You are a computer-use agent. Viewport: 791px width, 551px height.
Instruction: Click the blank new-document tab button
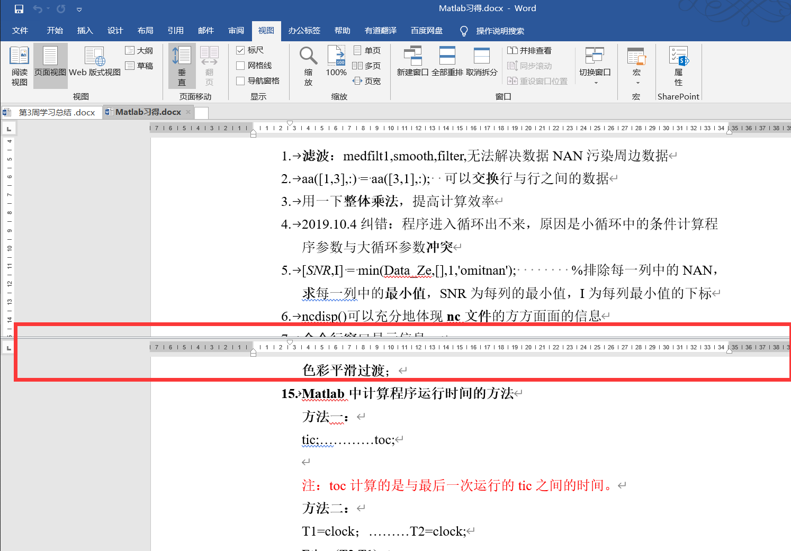coord(201,113)
